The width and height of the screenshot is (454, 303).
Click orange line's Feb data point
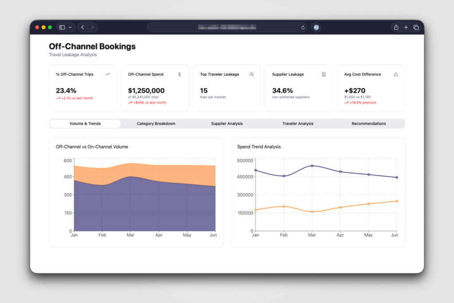pyautogui.click(x=284, y=207)
